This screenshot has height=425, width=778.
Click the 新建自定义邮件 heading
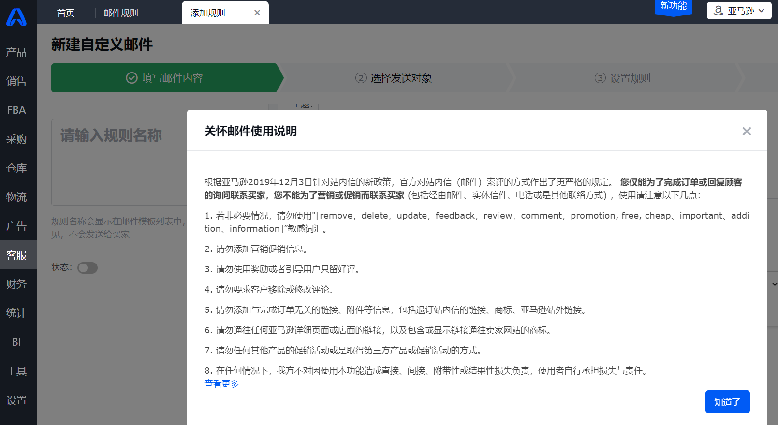[102, 44]
